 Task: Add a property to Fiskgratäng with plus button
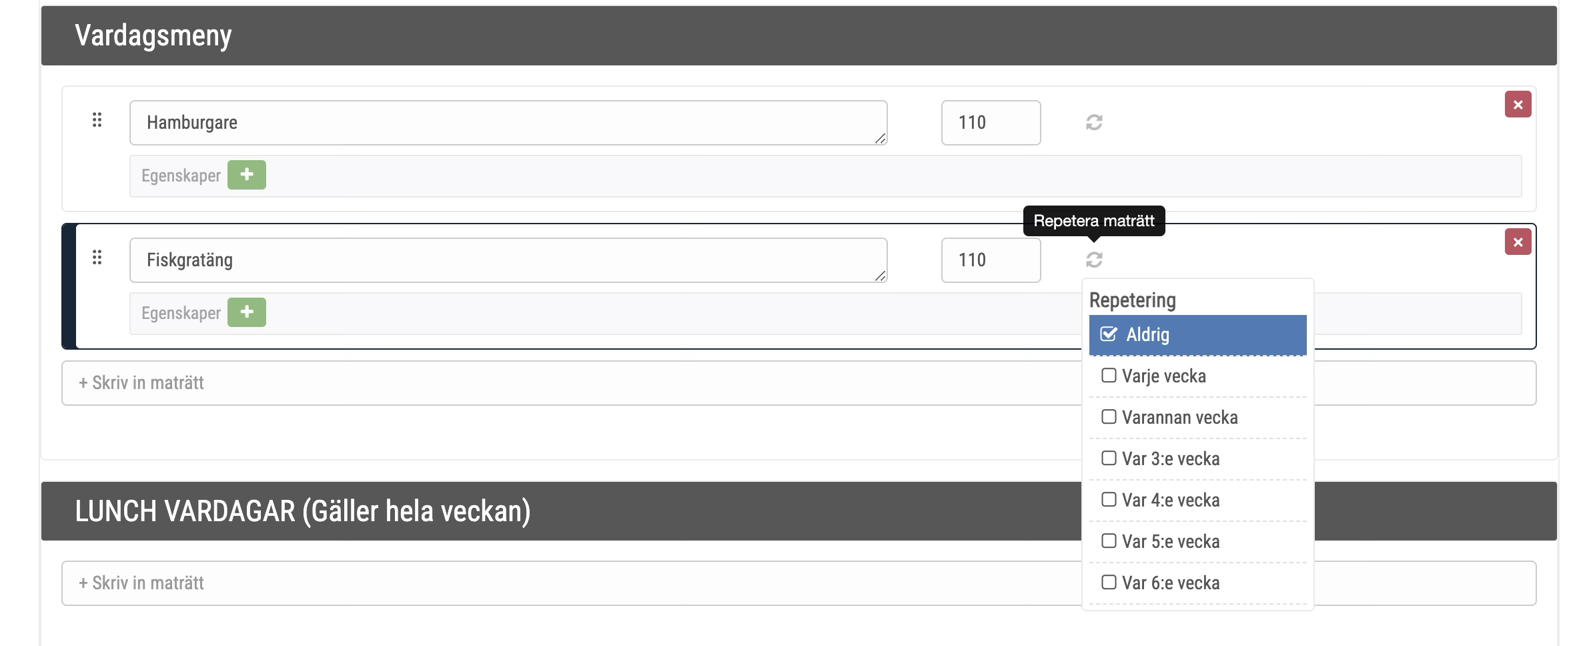click(x=246, y=312)
